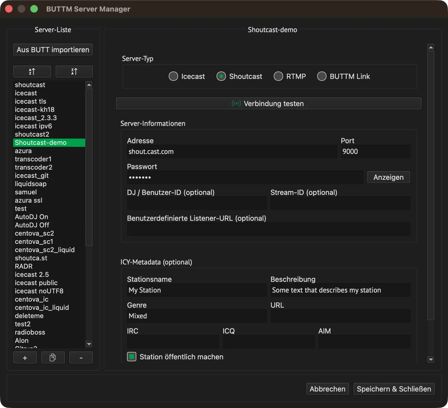Viewport: 448px width, 408px height.
Task: Cancel with the 'Abbrechen' button
Action: 328,389
